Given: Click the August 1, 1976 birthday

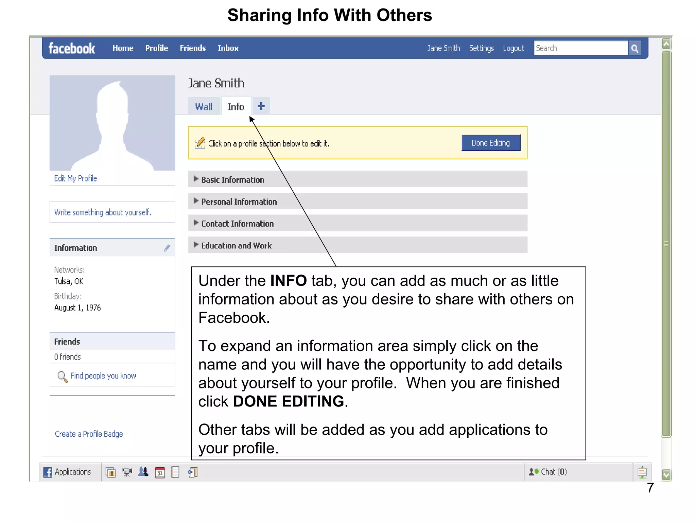Looking at the screenshot, I should point(77,308).
